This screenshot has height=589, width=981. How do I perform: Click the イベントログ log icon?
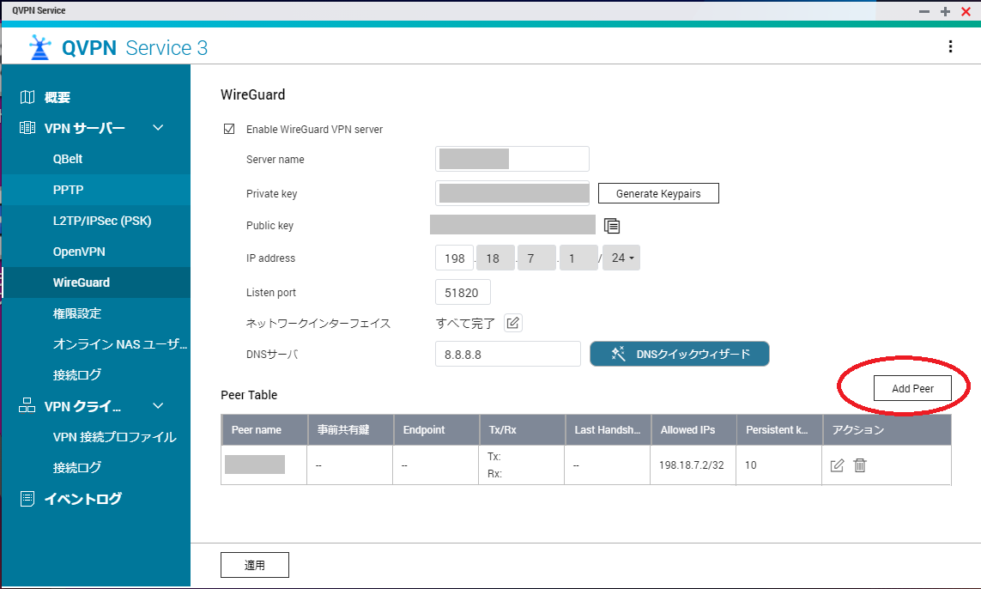pos(27,498)
